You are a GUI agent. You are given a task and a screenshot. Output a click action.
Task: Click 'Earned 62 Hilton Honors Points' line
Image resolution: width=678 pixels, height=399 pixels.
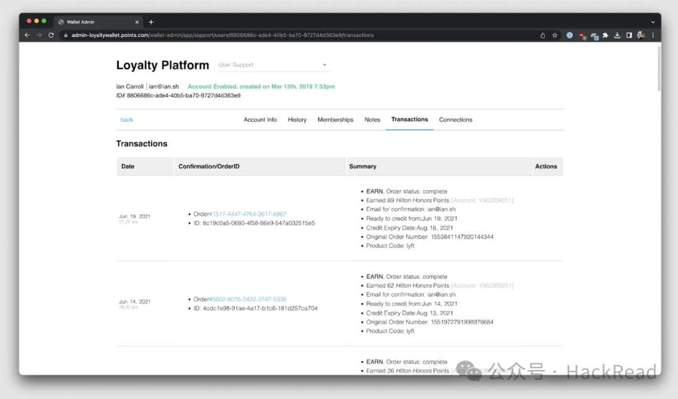(x=439, y=285)
